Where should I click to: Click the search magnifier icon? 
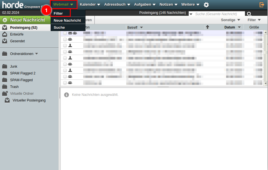(x=249, y=14)
